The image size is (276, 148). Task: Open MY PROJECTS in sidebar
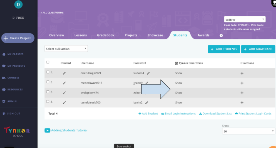pos(16,66)
